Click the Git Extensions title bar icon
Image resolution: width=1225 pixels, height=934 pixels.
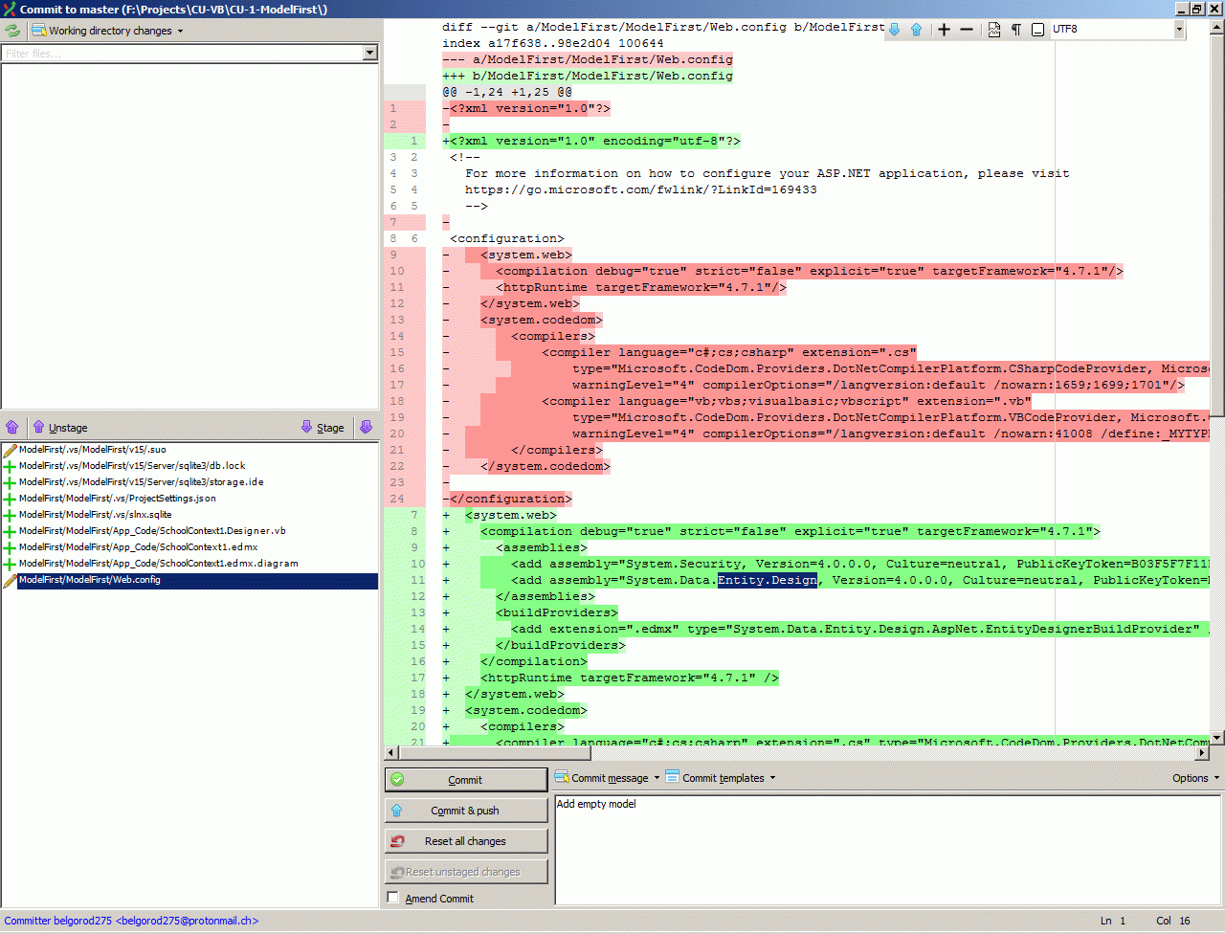10,10
